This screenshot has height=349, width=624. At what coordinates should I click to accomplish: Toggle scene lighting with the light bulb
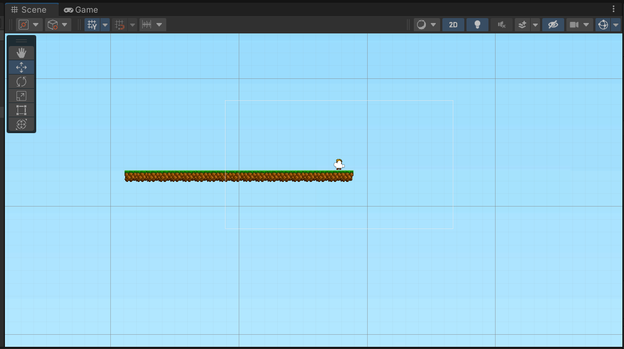pyautogui.click(x=477, y=25)
